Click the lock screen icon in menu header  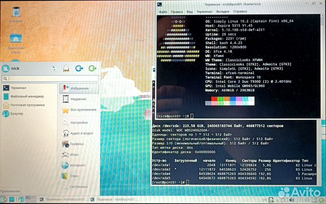point(67,68)
